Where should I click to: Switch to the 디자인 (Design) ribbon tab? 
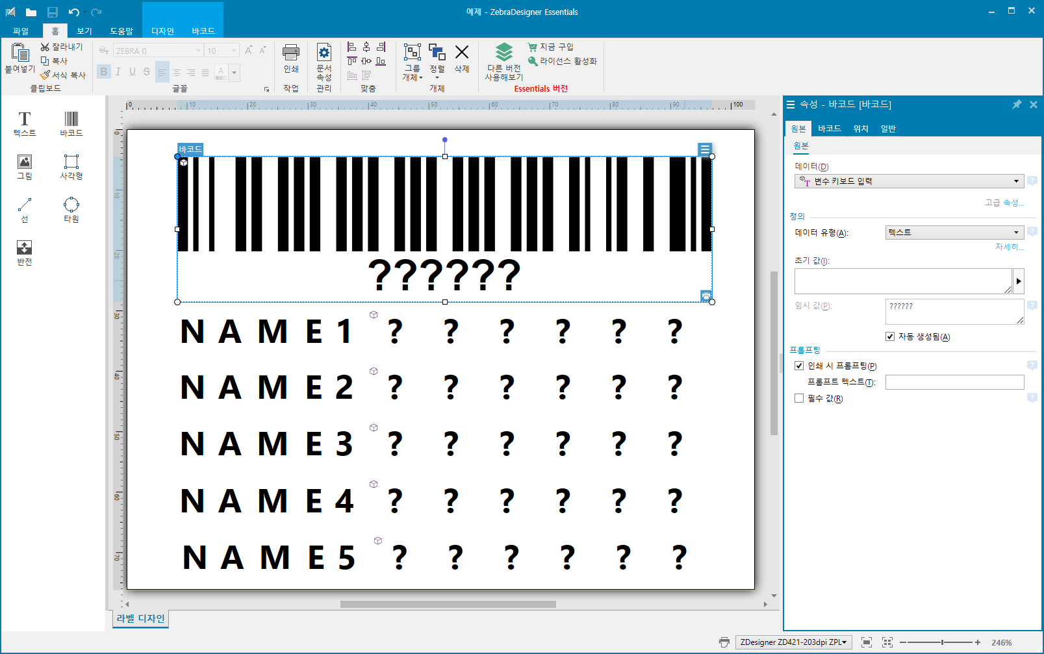(x=162, y=31)
